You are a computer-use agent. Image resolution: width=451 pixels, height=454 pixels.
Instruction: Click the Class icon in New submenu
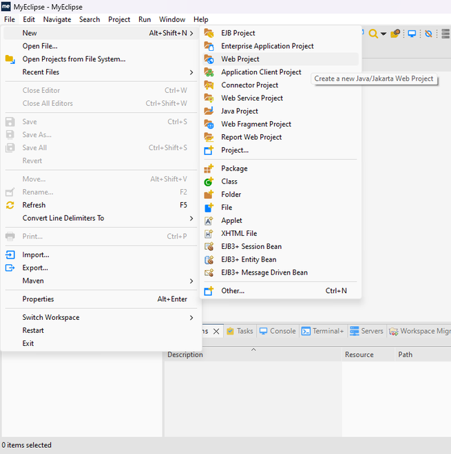(x=209, y=182)
